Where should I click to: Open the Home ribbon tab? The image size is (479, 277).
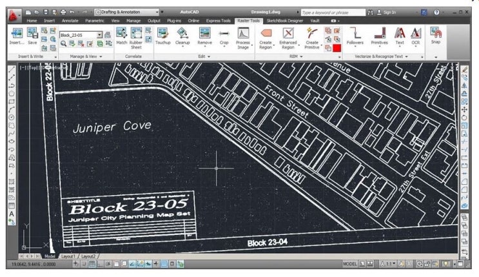(32, 21)
